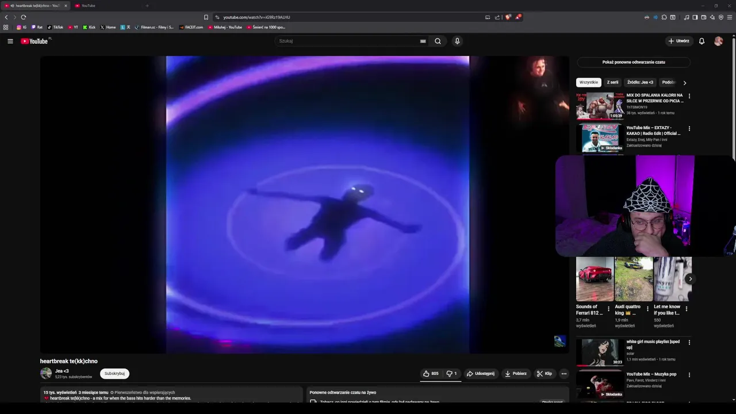The image size is (736, 414).
Task: Go to YouTube home via logo
Action: [x=34, y=41]
